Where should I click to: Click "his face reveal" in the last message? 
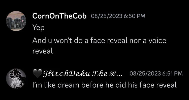[x=152, y=85]
